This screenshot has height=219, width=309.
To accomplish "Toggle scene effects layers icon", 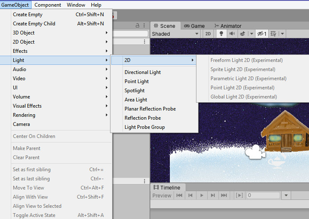I will [243, 34].
